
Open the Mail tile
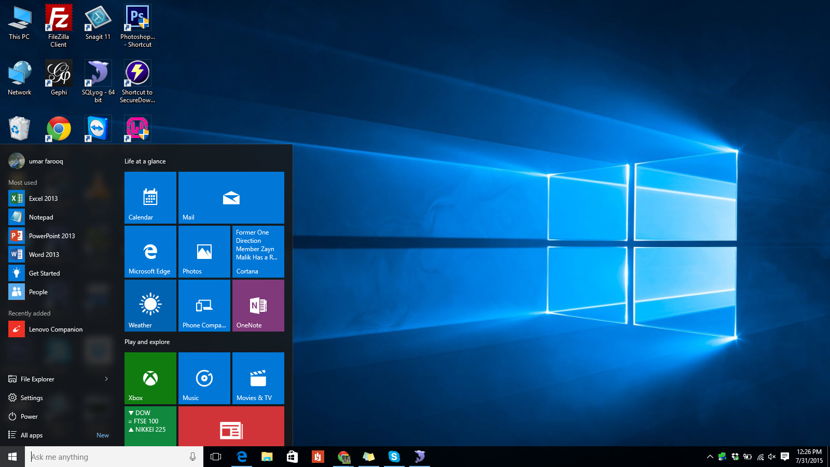(231, 197)
